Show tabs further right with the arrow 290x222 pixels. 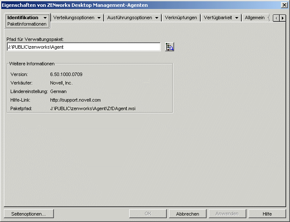pos(283,18)
